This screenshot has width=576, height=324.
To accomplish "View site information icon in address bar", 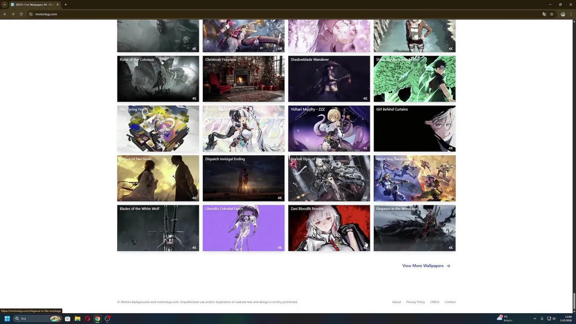I will tap(31, 14).
